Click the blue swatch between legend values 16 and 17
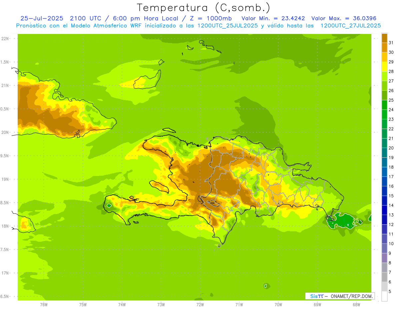Viewport: 400px width, 309px height. coord(384,181)
